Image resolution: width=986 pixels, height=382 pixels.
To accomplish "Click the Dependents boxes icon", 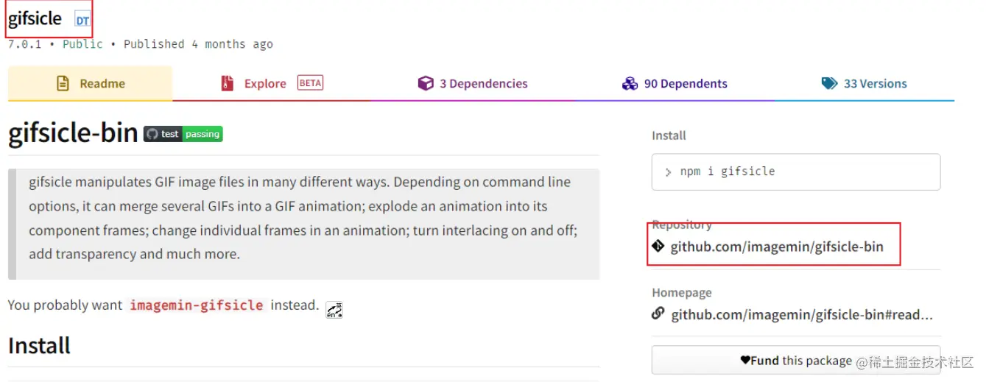I will point(630,83).
